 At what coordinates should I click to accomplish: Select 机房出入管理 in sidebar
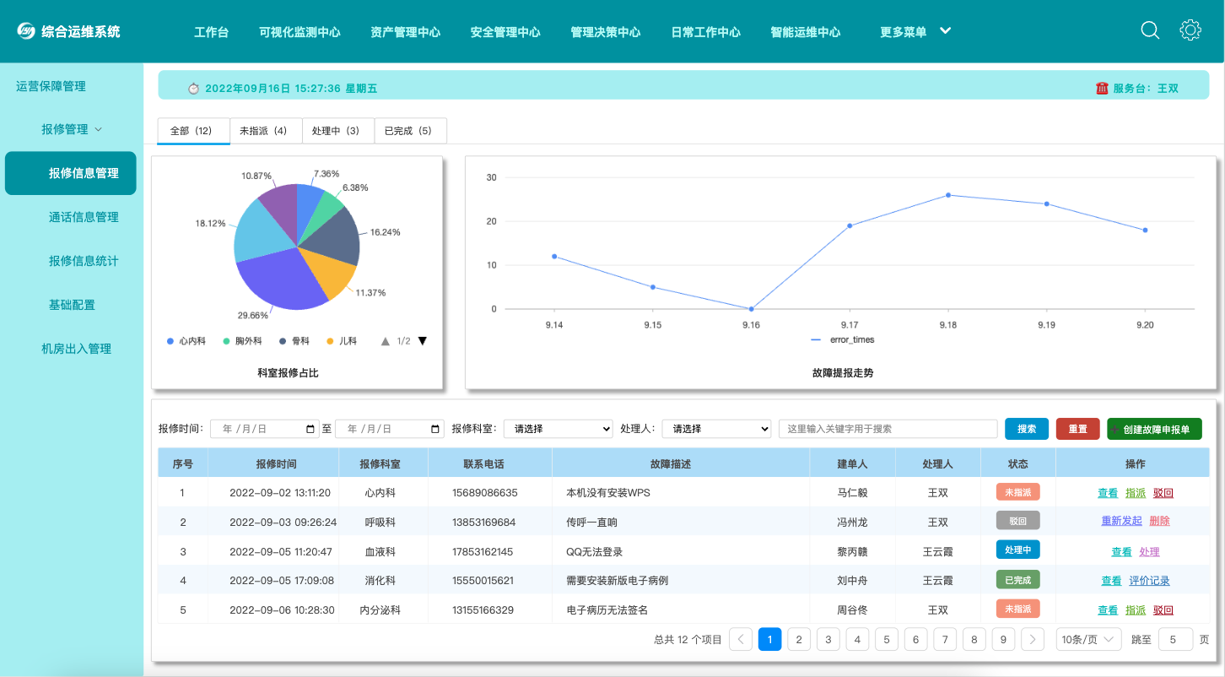[76, 349]
